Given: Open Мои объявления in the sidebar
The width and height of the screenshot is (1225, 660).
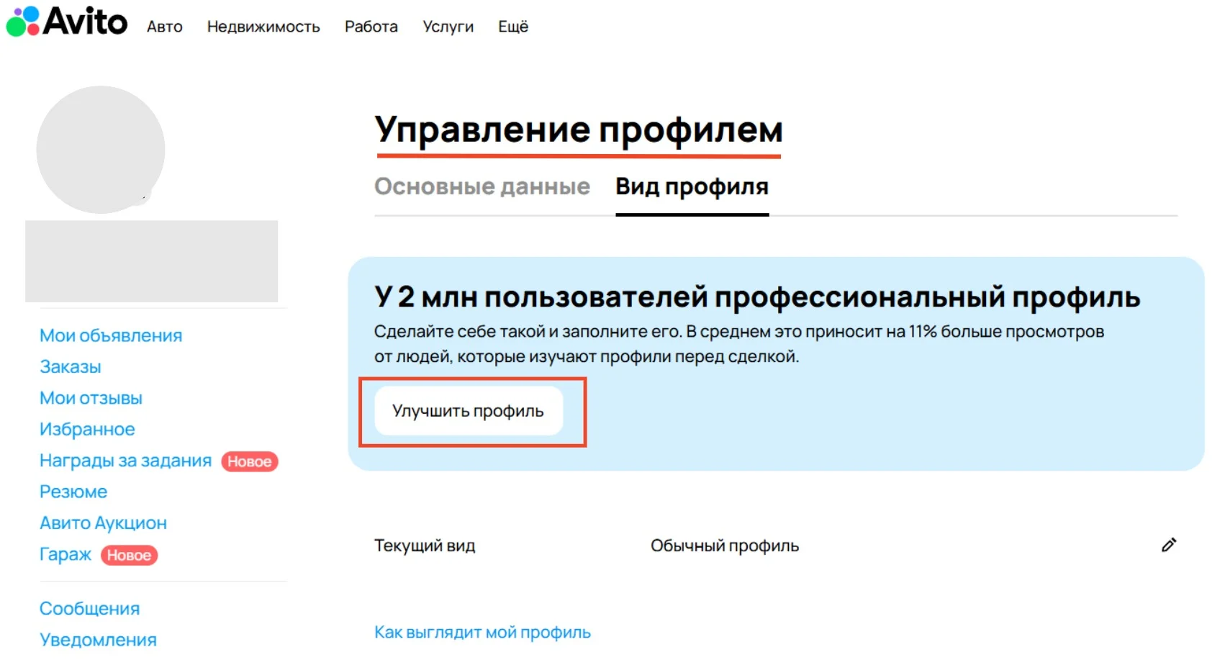Looking at the screenshot, I should tap(110, 335).
